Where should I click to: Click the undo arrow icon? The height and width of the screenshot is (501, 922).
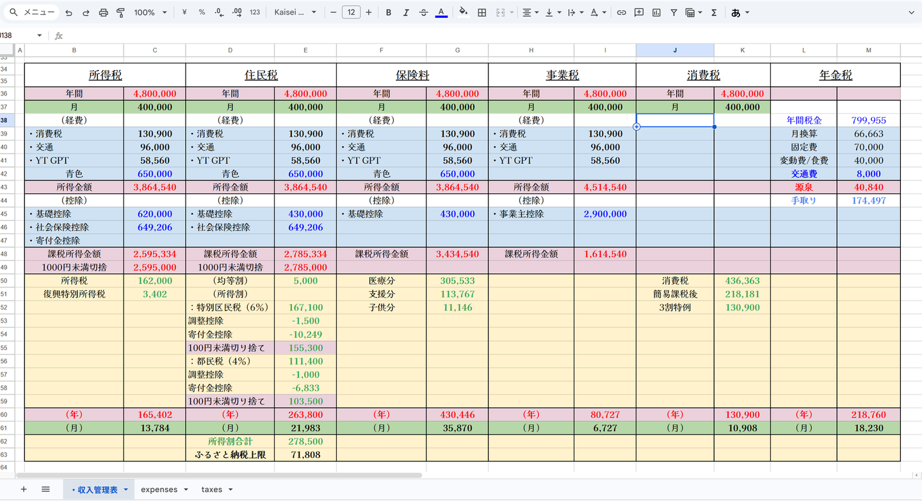(x=69, y=12)
